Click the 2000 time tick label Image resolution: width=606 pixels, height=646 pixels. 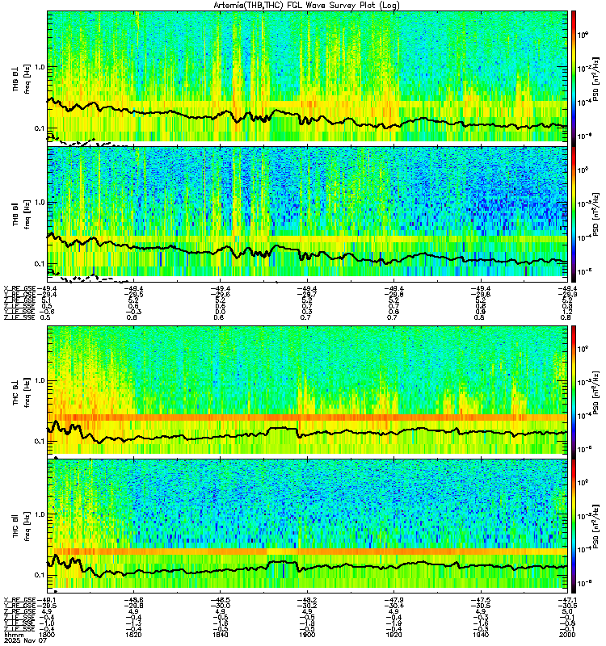[x=567, y=635]
